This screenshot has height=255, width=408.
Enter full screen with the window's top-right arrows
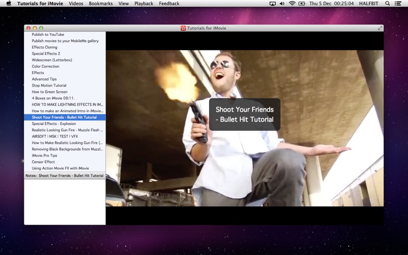pos(380,28)
